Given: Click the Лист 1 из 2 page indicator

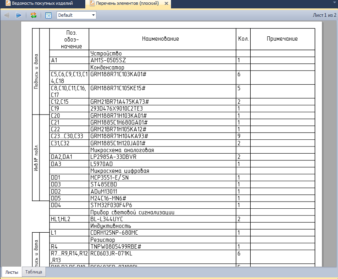Looking at the screenshot, I should (324, 15).
